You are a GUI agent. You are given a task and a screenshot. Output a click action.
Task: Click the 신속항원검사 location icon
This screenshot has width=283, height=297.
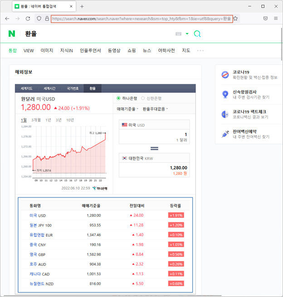225,94
